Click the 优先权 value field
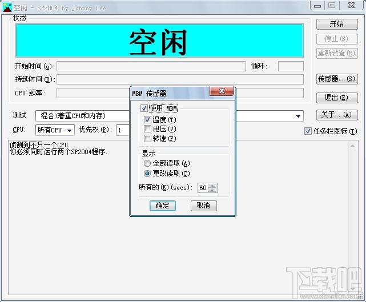Viewport: 366px width, 302px height. click(123, 130)
